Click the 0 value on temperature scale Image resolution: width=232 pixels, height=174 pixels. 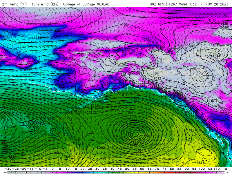coord(53,169)
